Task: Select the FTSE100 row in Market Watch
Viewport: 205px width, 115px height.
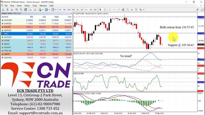Action: (37, 51)
